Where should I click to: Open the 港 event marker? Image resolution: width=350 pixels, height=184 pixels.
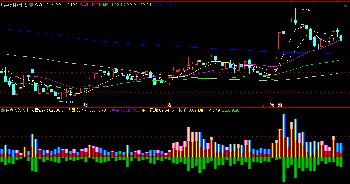[272, 105]
